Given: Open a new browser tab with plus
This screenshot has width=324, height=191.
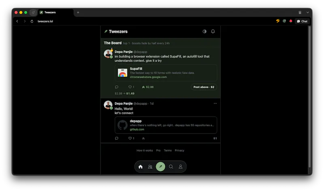Looking at the screenshot, I should 78,13.
